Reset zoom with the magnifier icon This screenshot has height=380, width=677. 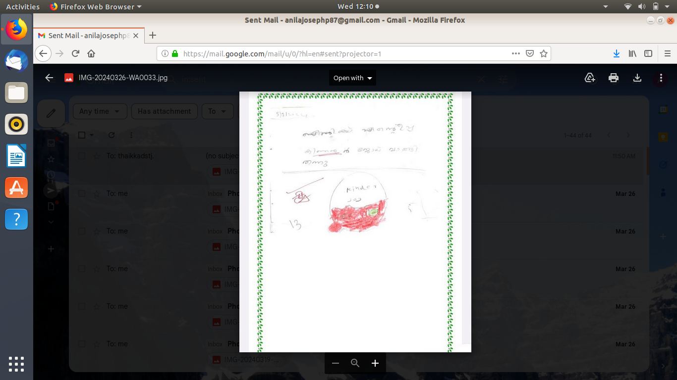tap(355, 363)
